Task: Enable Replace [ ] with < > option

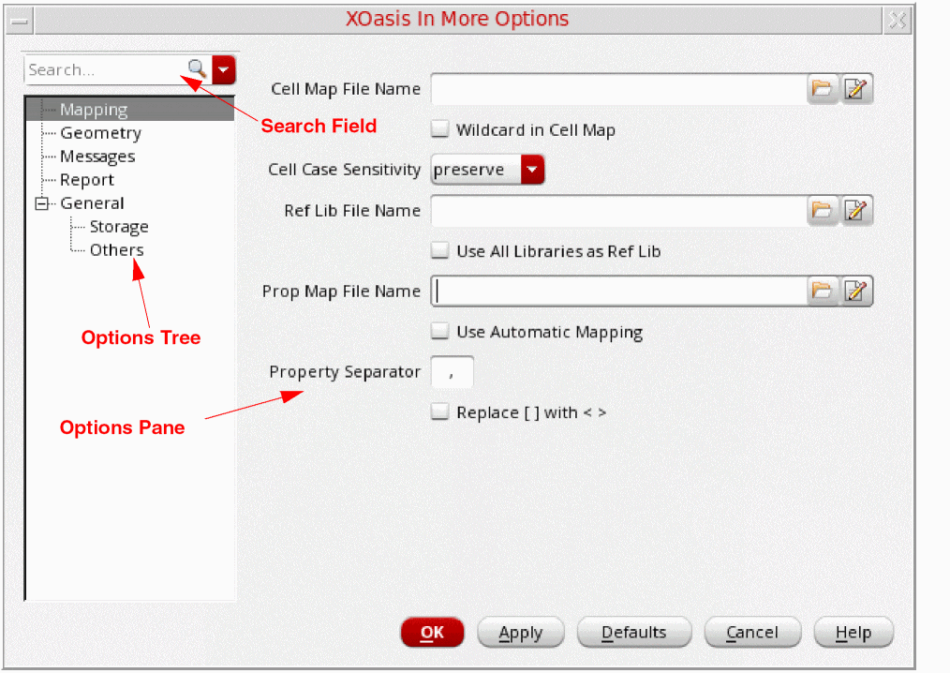Action: tap(439, 411)
